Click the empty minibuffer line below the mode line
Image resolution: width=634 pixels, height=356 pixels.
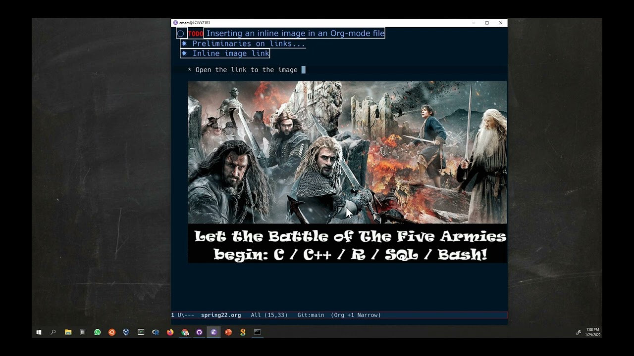coord(339,321)
